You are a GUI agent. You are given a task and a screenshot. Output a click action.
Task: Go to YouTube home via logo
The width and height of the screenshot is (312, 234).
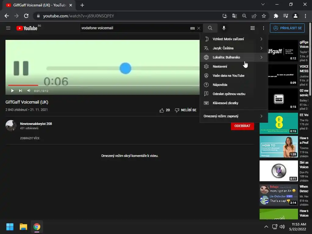point(27,28)
